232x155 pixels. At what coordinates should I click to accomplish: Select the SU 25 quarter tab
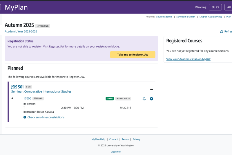pyautogui.click(x=215, y=7)
